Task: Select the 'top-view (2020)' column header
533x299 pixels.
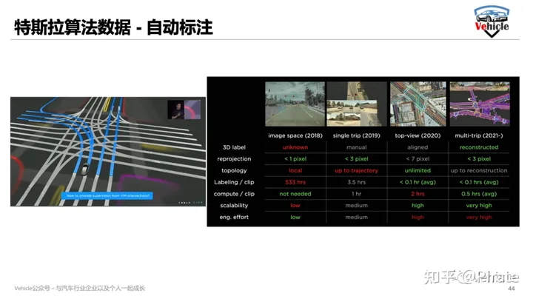Action: [x=418, y=135]
